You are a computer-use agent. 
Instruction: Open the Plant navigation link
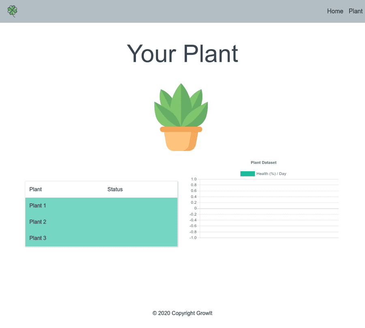coord(355,11)
